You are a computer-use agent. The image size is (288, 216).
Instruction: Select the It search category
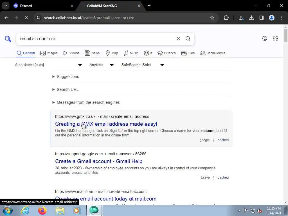pyautogui.click(x=148, y=53)
